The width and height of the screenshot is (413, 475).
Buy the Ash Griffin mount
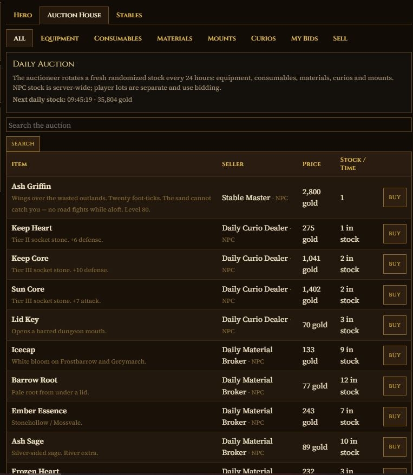tap(395, 197)
